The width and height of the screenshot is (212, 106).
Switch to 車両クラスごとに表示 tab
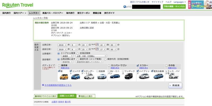point(46,96)
